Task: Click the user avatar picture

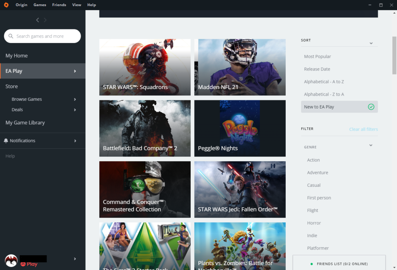Action: click(x=11, y=260)
